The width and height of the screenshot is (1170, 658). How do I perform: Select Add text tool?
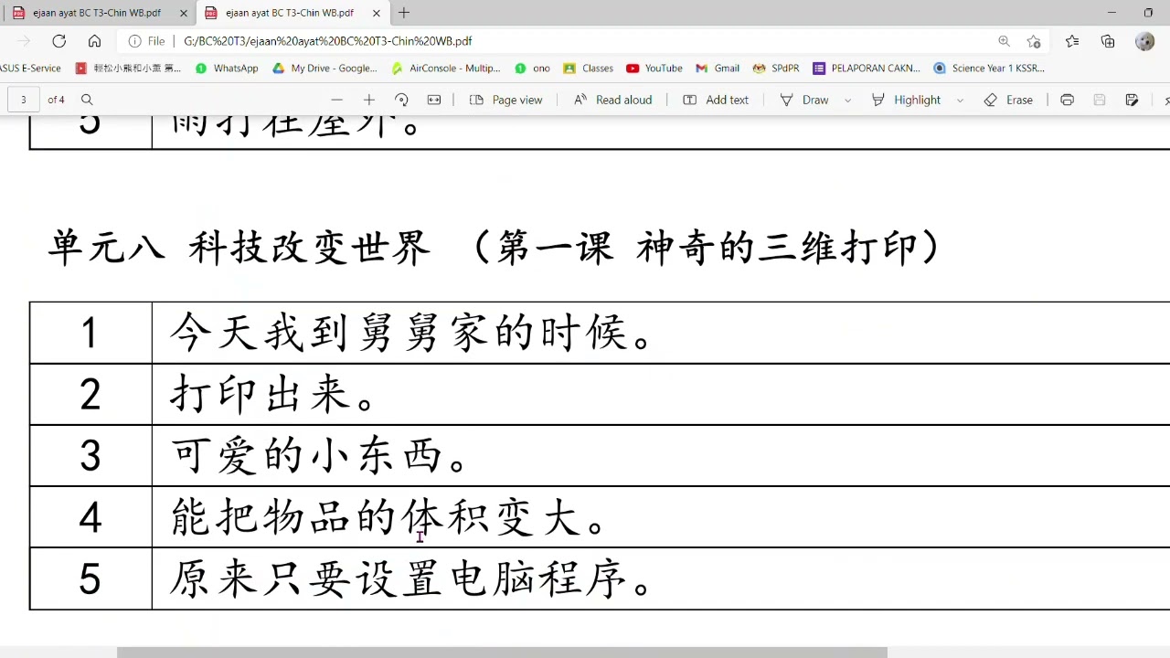(716, 100)
